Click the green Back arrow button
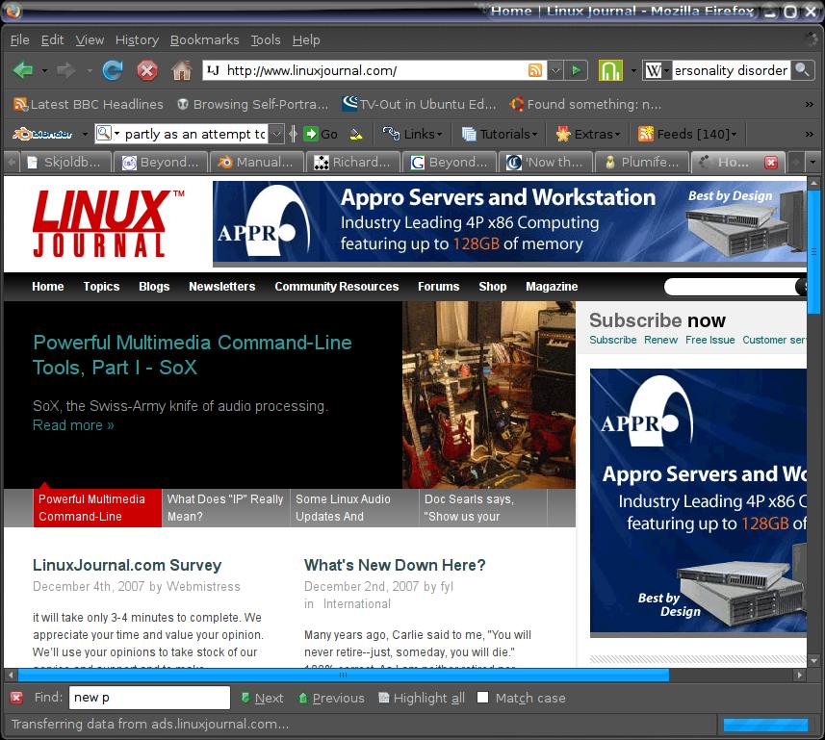 [x=23, y=70]
